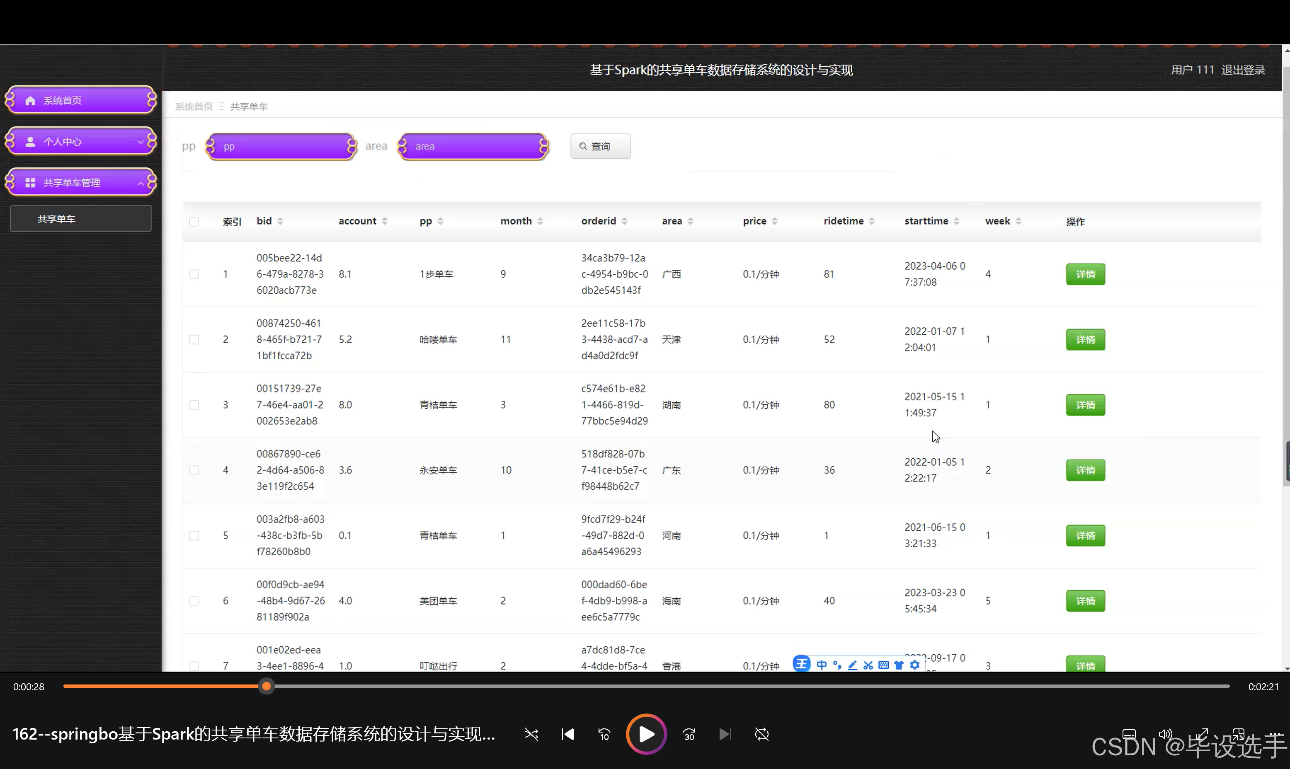Click the person icon on 个人中心 menu

30,141
